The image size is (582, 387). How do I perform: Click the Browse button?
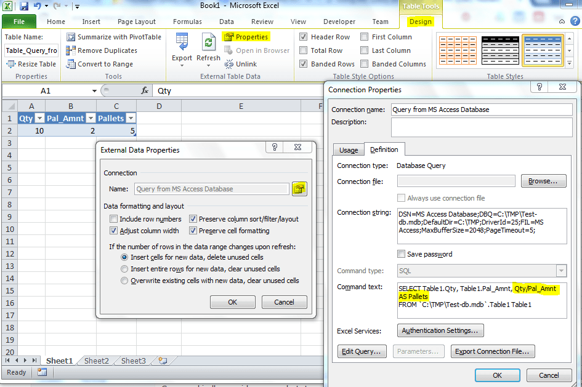coord(543,181)
